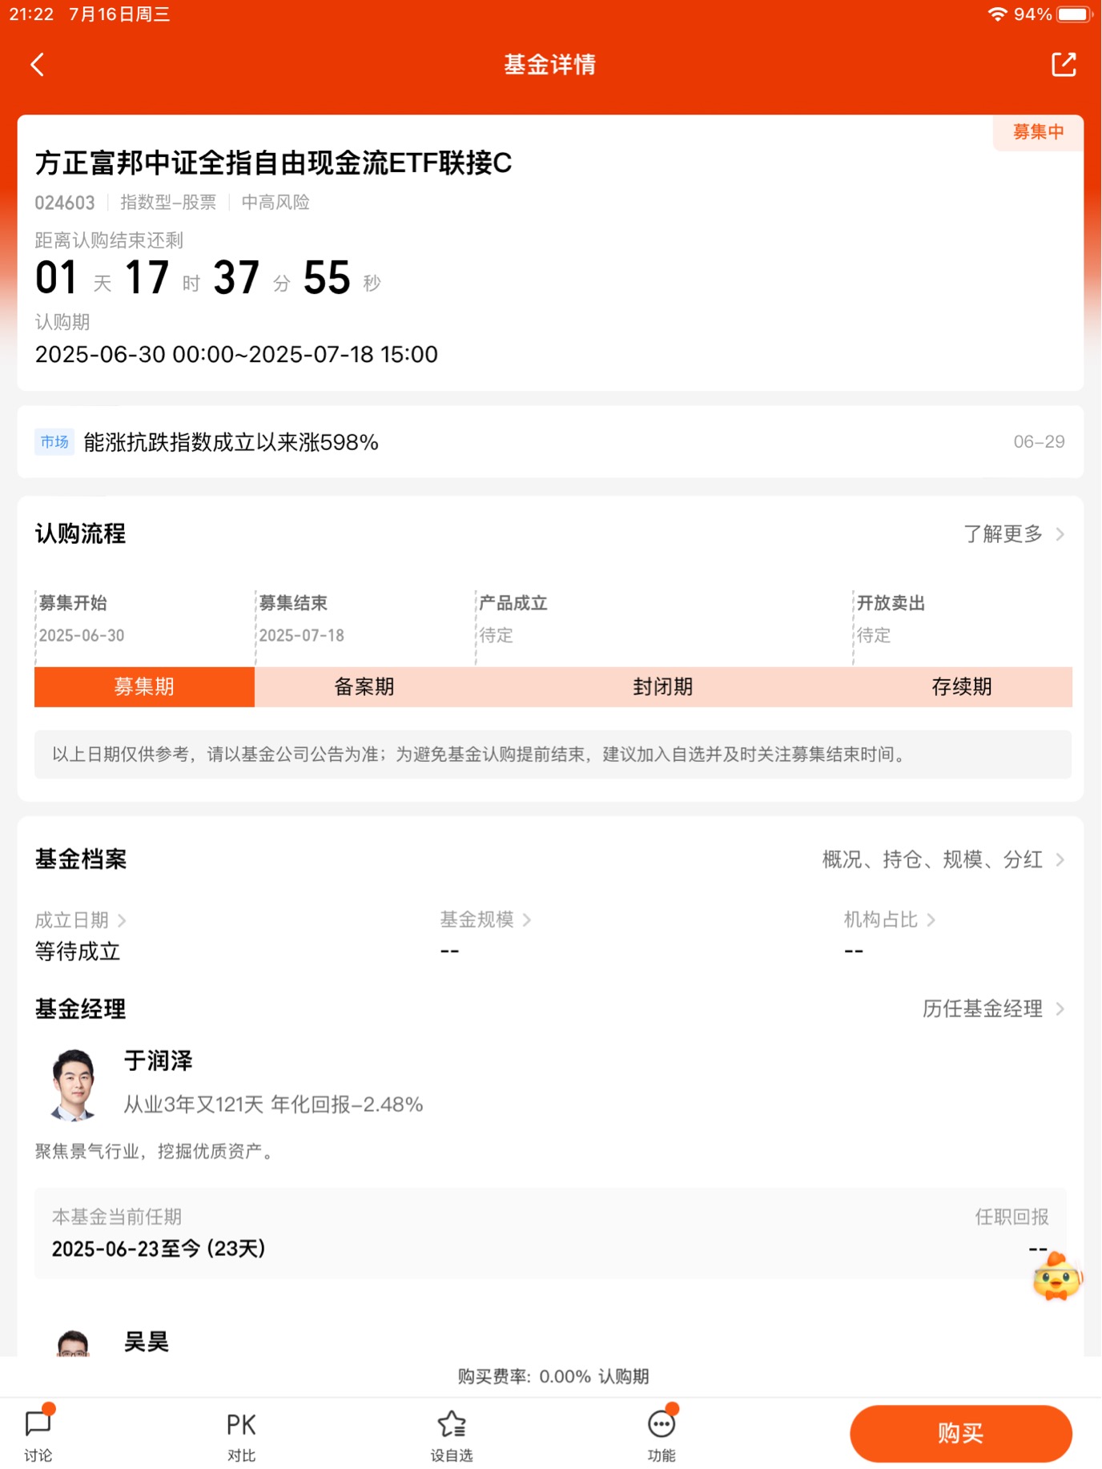
Task: Open 概况、持仓、规模、分红 fund archive link
Action: [x=943, y=859]
